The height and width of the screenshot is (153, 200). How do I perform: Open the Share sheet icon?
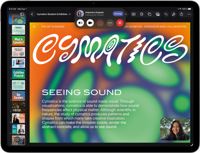(x=181, y=14)
